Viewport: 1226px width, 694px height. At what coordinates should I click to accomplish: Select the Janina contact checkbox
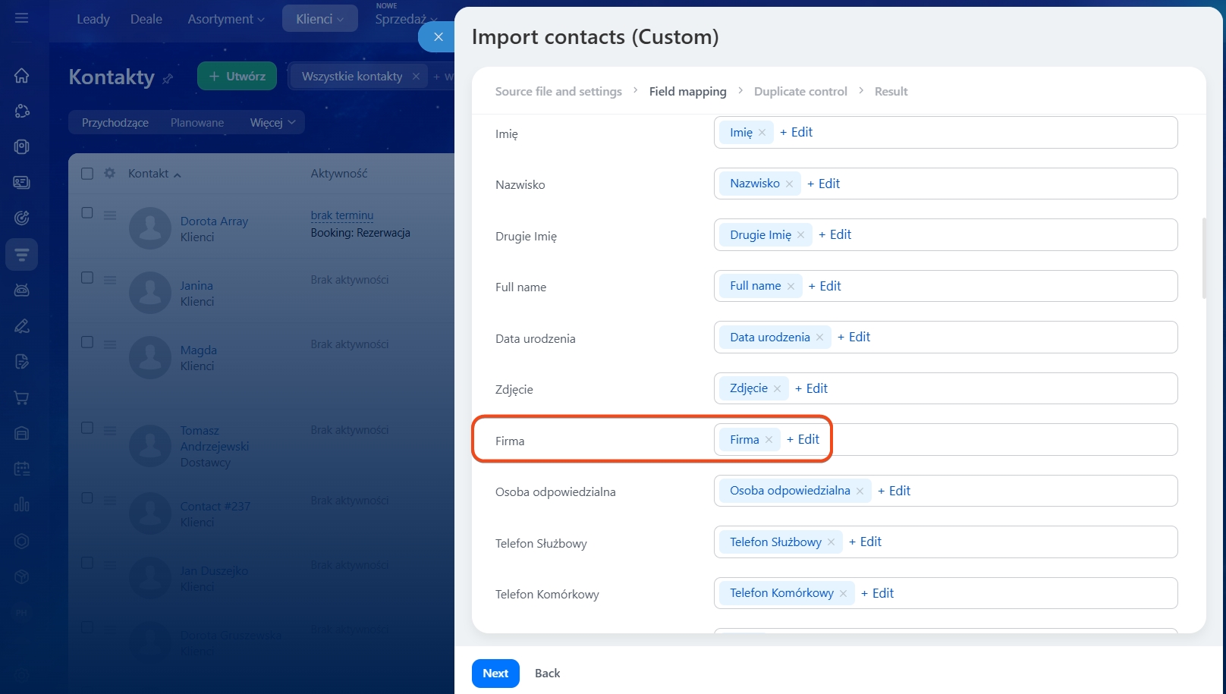[87, 278]
